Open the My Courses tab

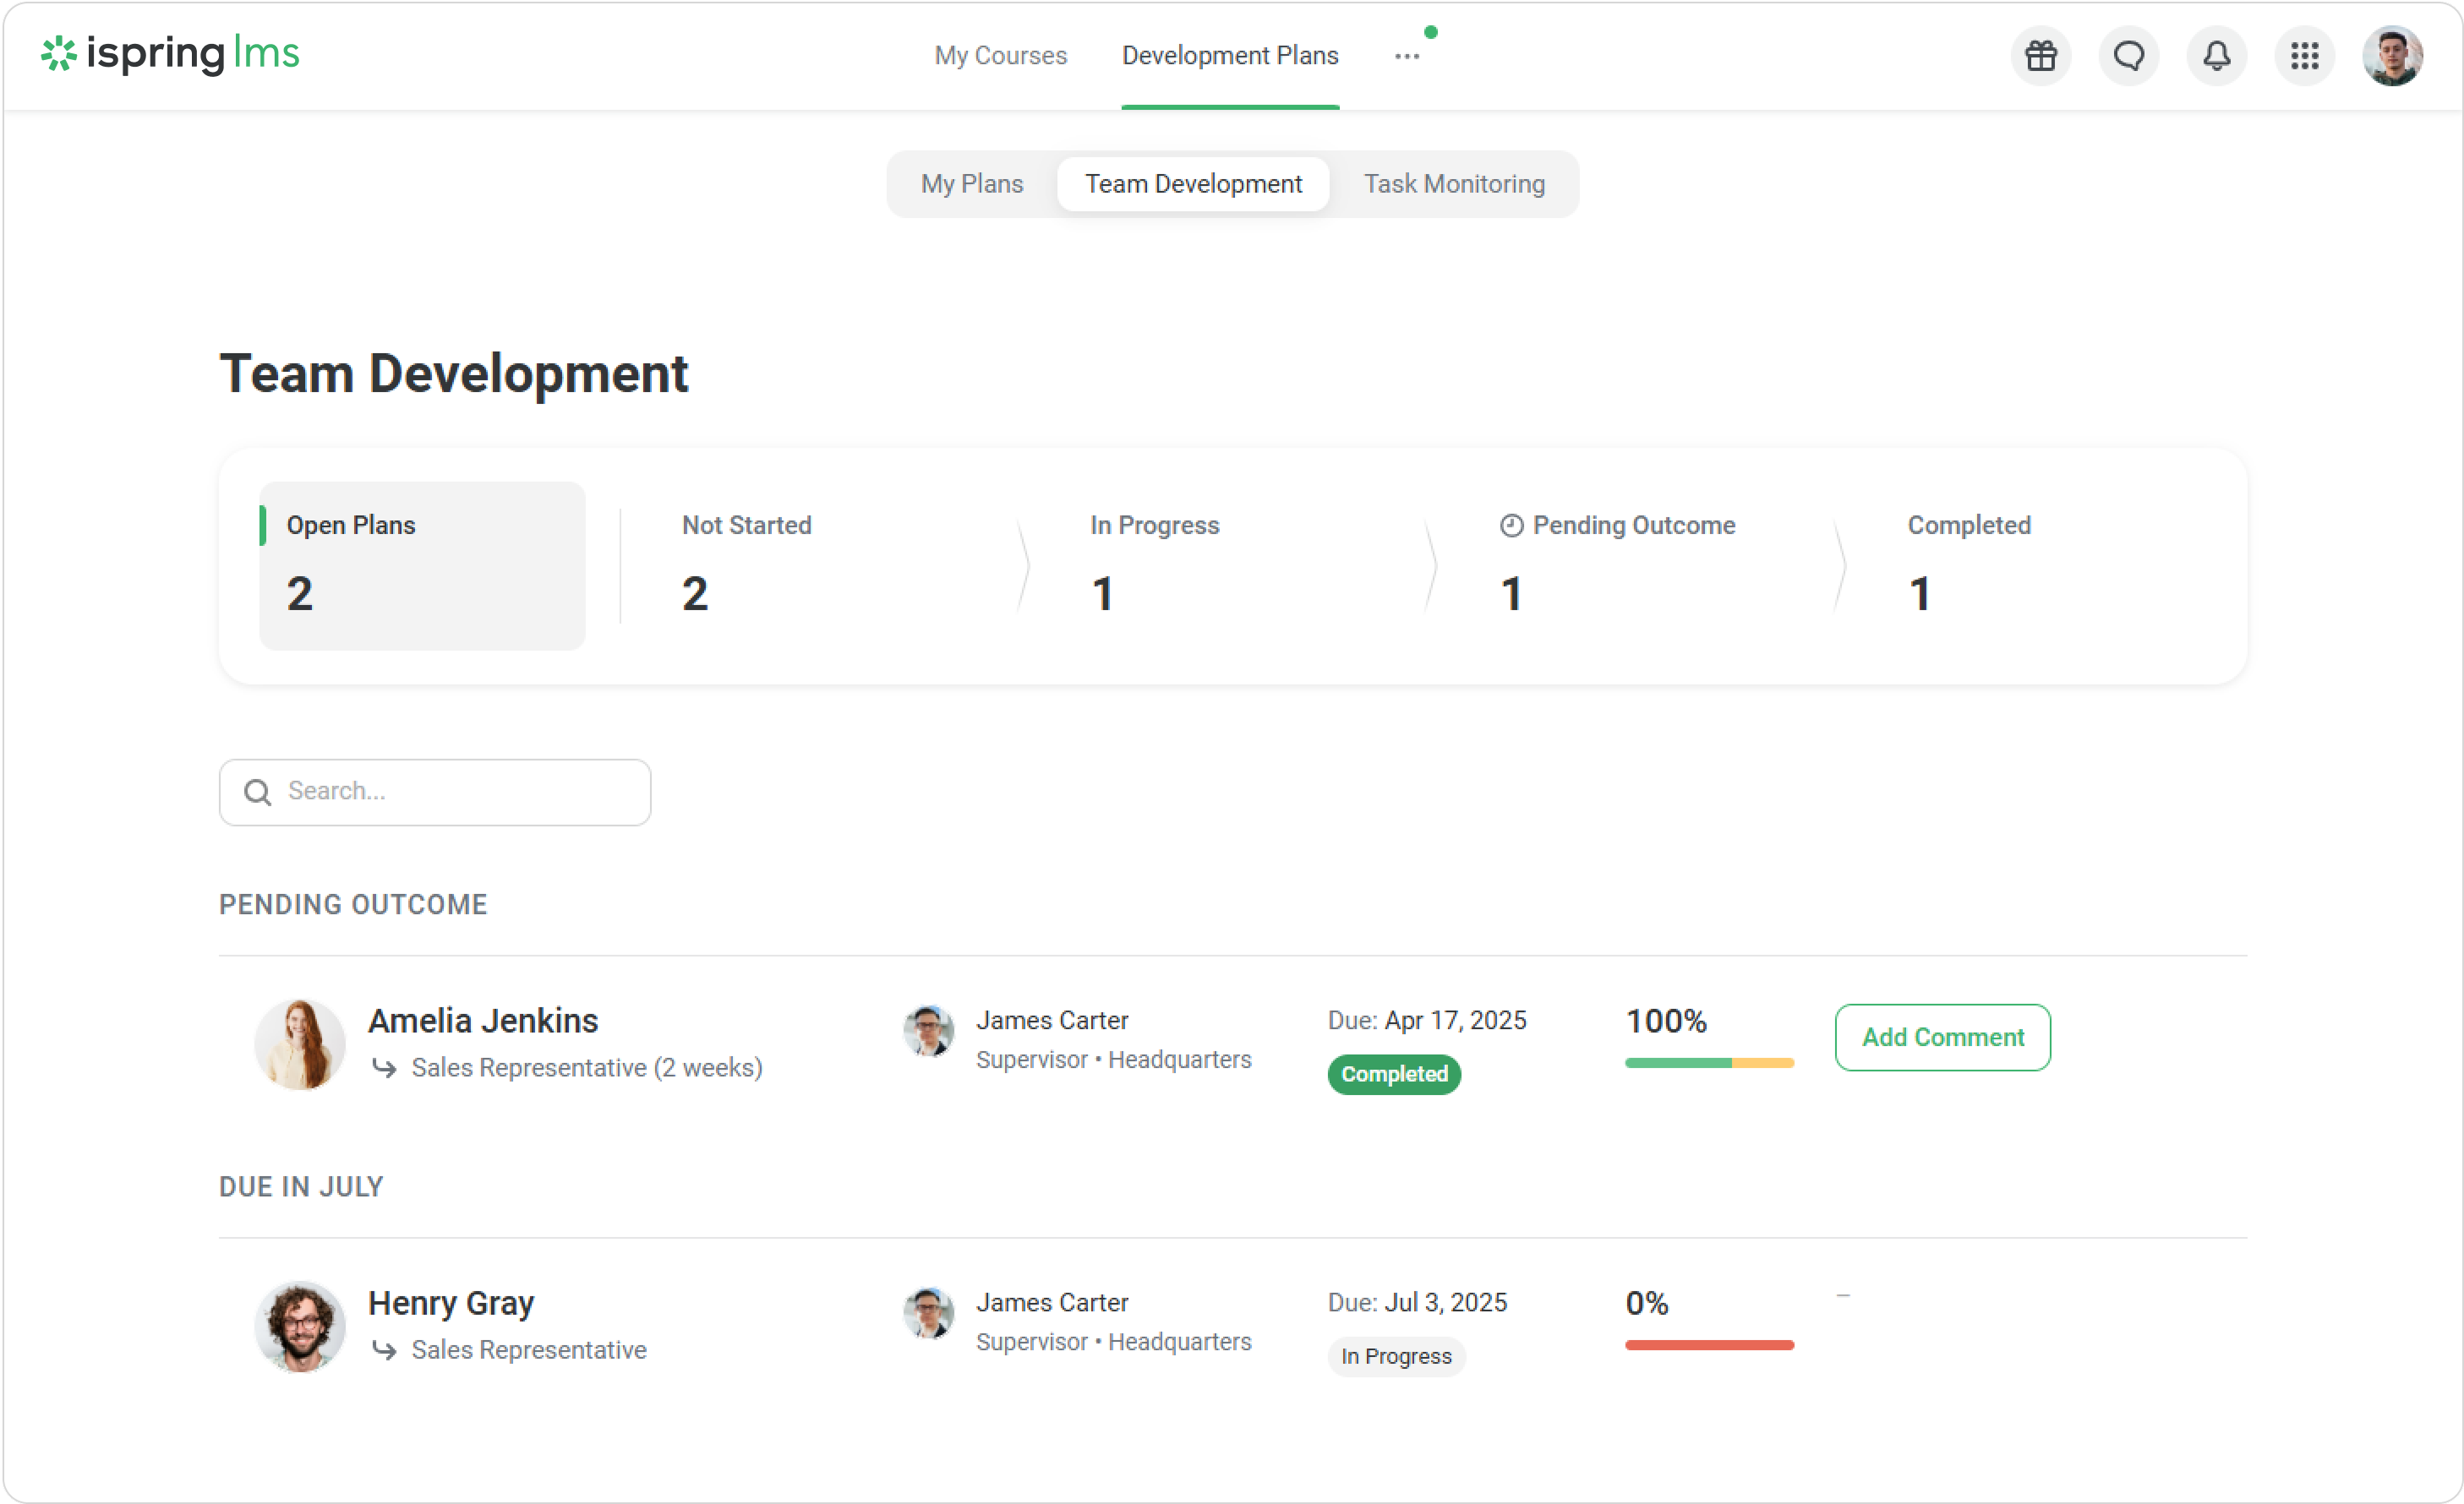pos(1000,56)
